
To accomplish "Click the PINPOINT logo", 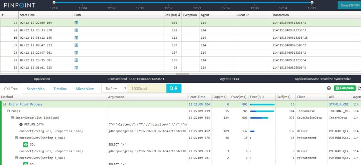I will tap(20, 5).
